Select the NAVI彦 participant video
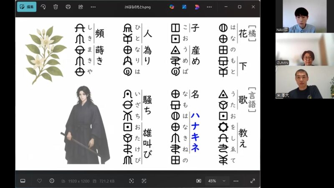 pyautogui.click(x=305, y=16)
